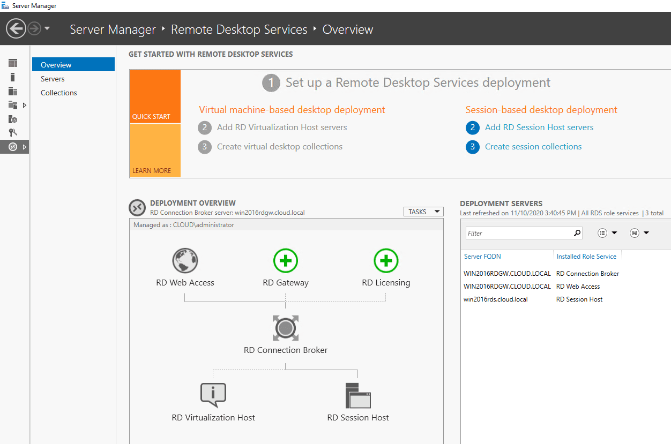The height and width of the screenshot is (444, 671).
Task: Click the Filter box in Deployment Servers
Action: pyautogui.click(x=517, y=234)
